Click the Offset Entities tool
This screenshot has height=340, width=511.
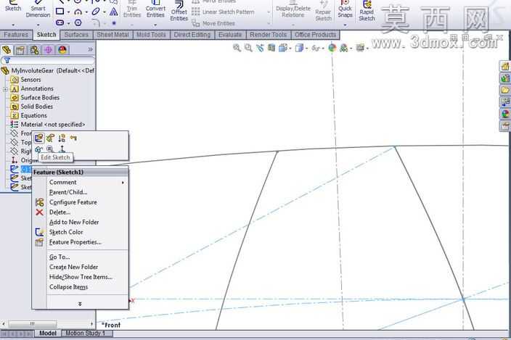coord(179,11)
